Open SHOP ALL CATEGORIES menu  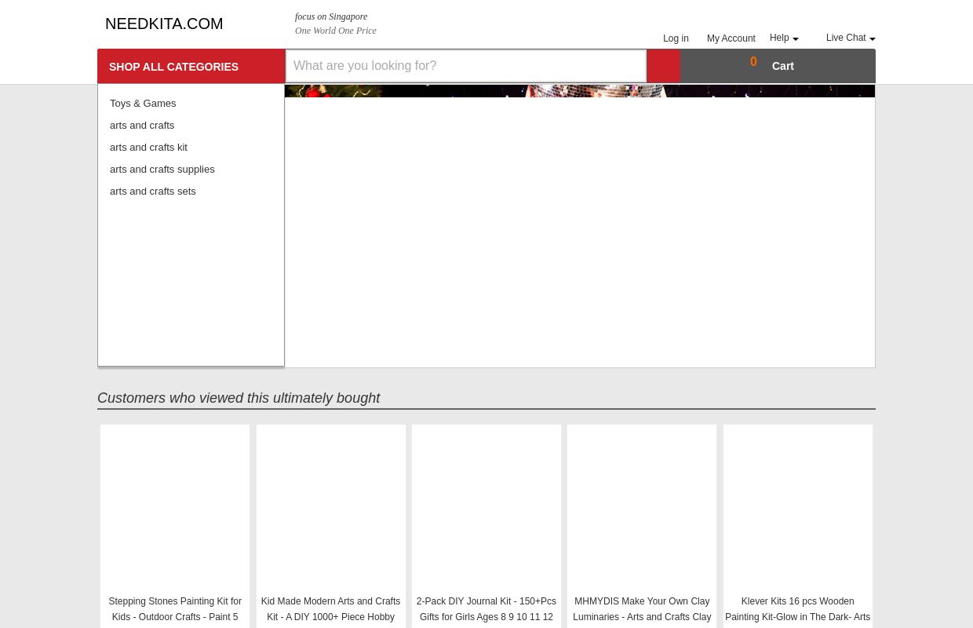point(191,67)
